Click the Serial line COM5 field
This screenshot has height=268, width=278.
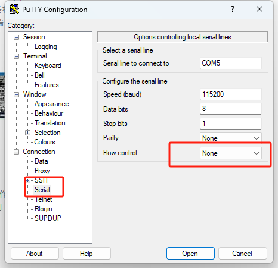[231, 63]
